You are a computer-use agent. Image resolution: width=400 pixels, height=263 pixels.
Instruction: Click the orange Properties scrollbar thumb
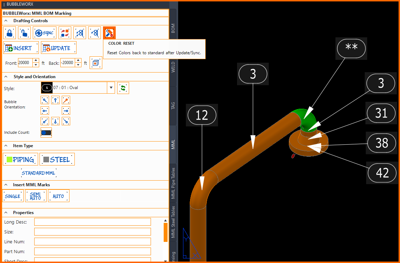point(165,232)
